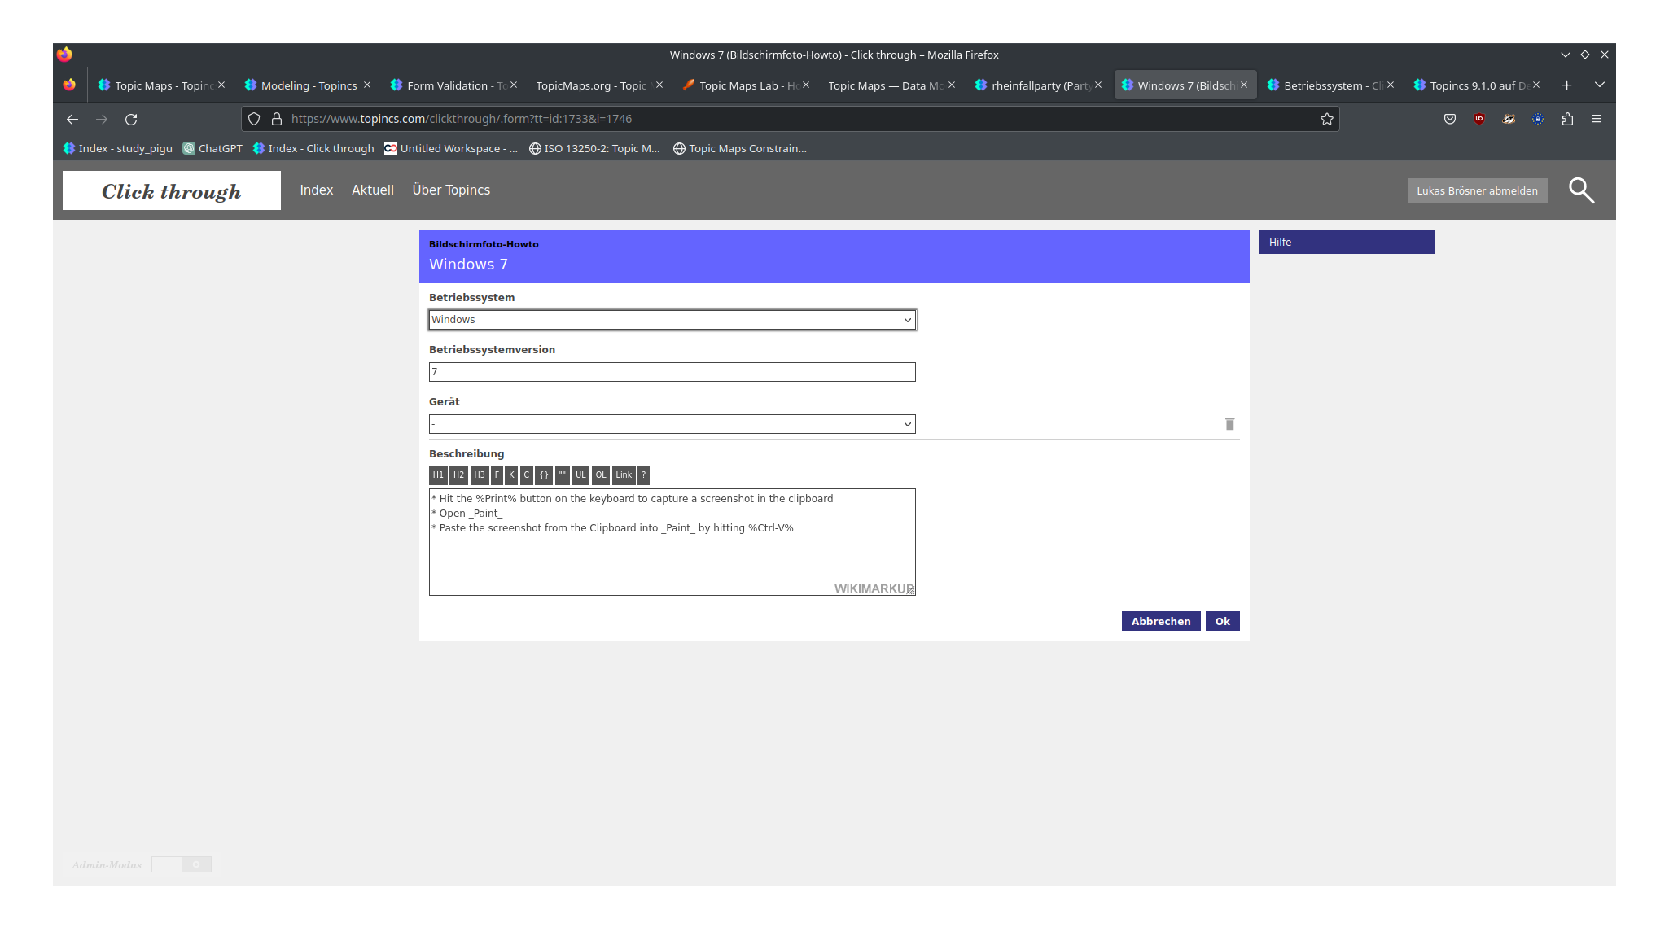The height and width of the screenshot is (949, 1669).
Task: Click the Betriebssystemversion input field
Action: [x=672, y=372]
